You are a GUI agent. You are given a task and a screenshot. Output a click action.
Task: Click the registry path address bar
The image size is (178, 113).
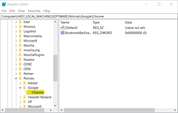coord(89,16)
